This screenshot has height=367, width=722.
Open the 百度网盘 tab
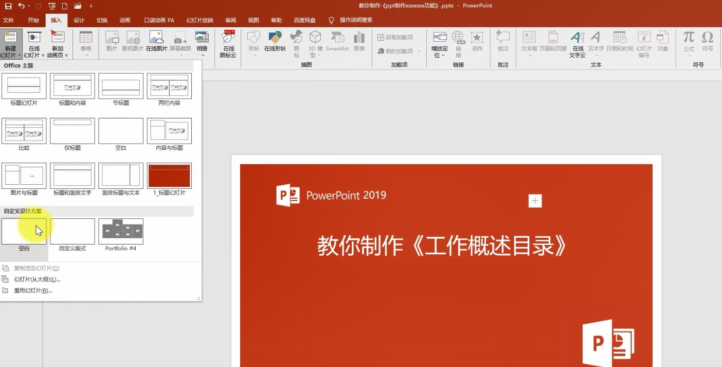click(304, 20)
